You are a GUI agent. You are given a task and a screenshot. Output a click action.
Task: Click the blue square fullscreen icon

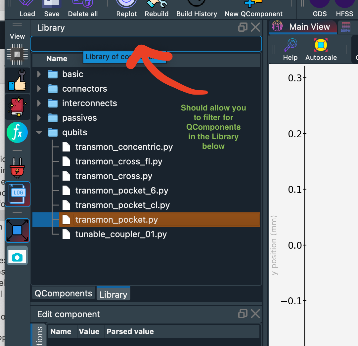(x=17, y=231)
